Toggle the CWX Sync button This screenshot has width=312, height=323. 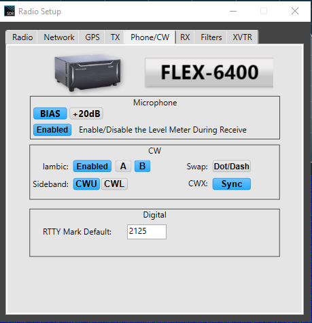click(232, 184)
